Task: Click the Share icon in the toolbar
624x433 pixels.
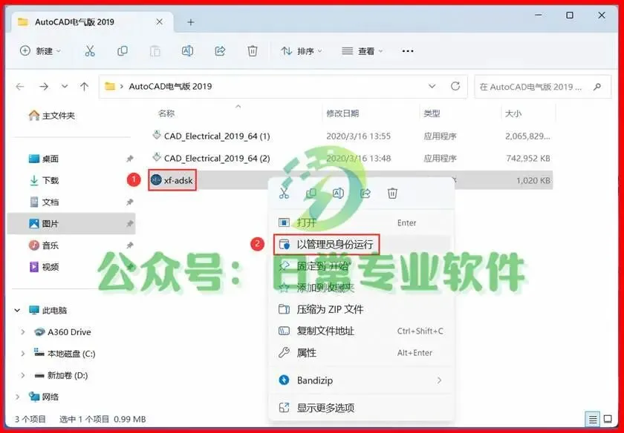Action: [x=220, y=51]
